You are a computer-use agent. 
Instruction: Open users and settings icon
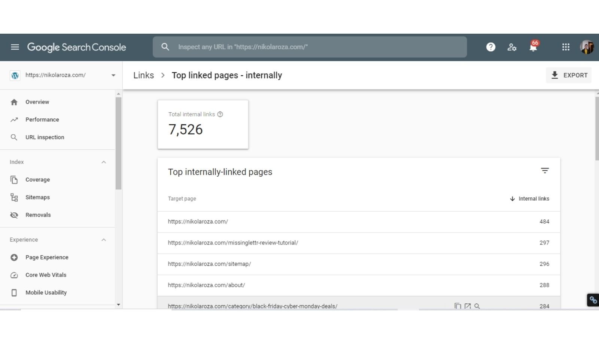pos(512,47)
